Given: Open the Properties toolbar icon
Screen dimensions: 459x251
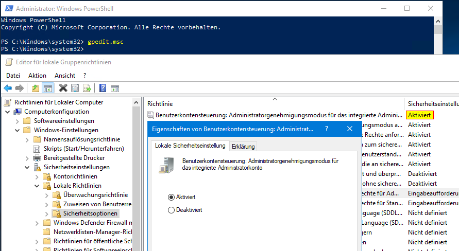Looking at the screenshot, I should pyautogui.click(x=75, y=88).
